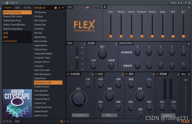Viewport: 192px width, 124px height.
Task: Collapse the browser with the left arrow
Action: (64, 121)
